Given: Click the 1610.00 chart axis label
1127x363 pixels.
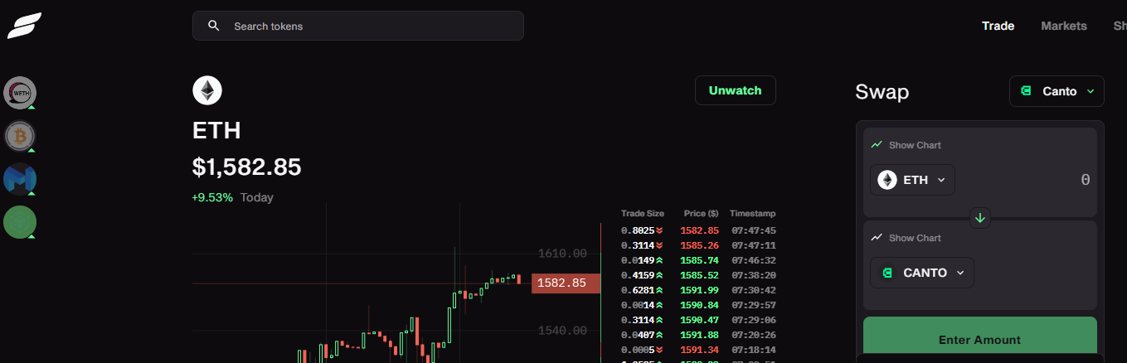Looking at the screenshot, I should [x=562, y=254].
